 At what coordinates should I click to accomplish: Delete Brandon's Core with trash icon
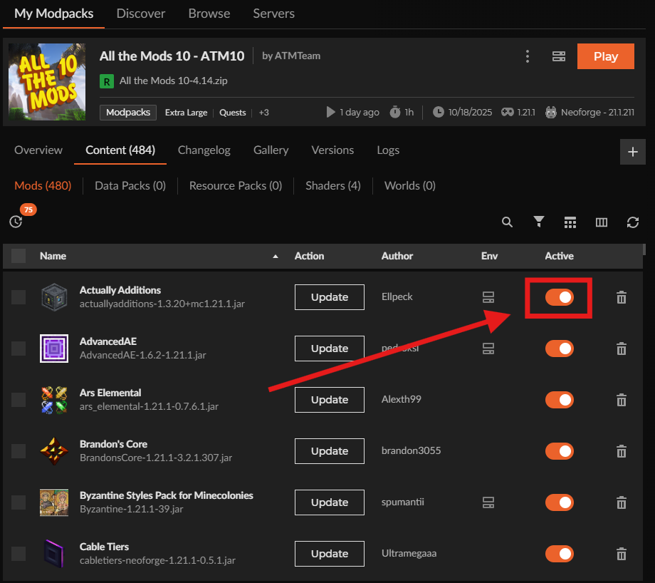(x=622, y=451)
